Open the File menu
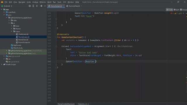Screen dimensions: 187x105 coord(6,2)
